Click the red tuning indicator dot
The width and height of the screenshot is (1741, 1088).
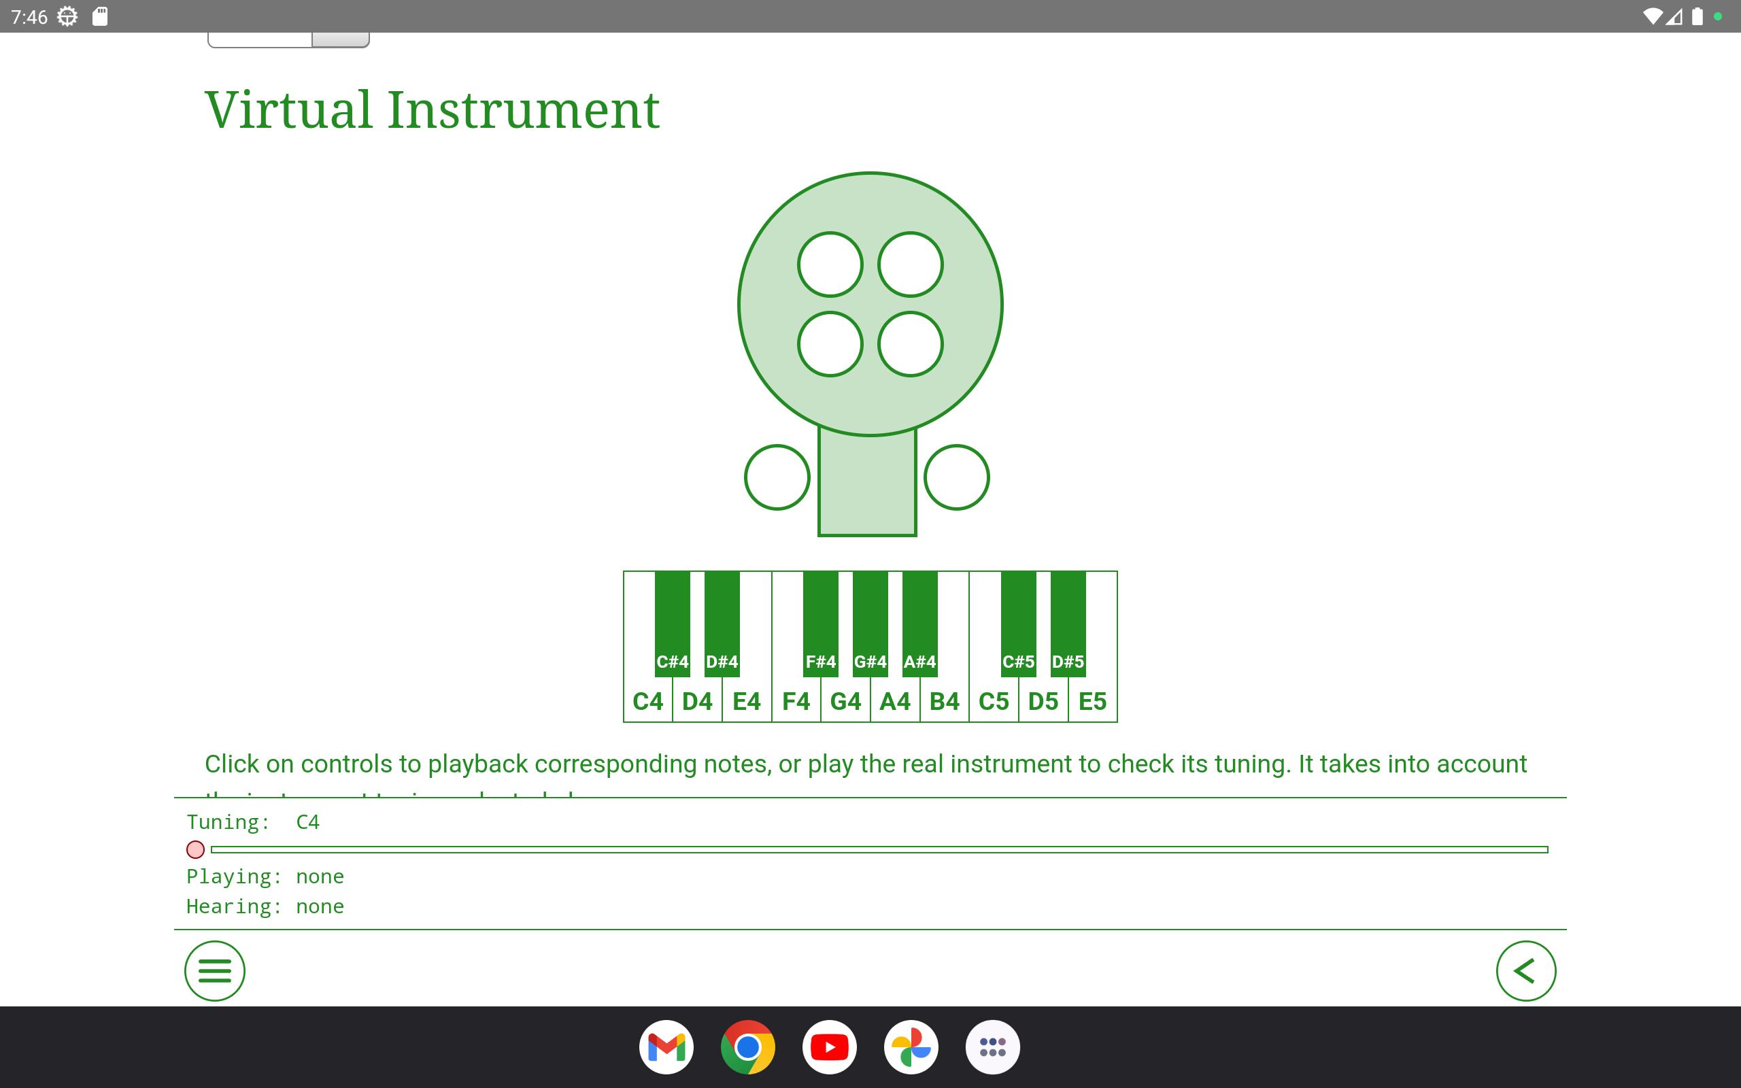(x=195, y=850)
